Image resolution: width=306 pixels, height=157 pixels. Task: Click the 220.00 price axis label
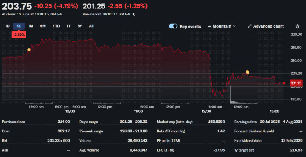[296, 35]
